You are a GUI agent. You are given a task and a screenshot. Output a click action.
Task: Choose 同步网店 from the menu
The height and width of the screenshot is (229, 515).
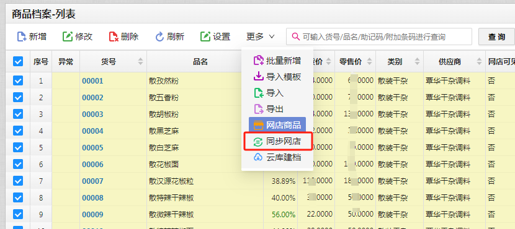pyautogui.click(x=277, y=142)
